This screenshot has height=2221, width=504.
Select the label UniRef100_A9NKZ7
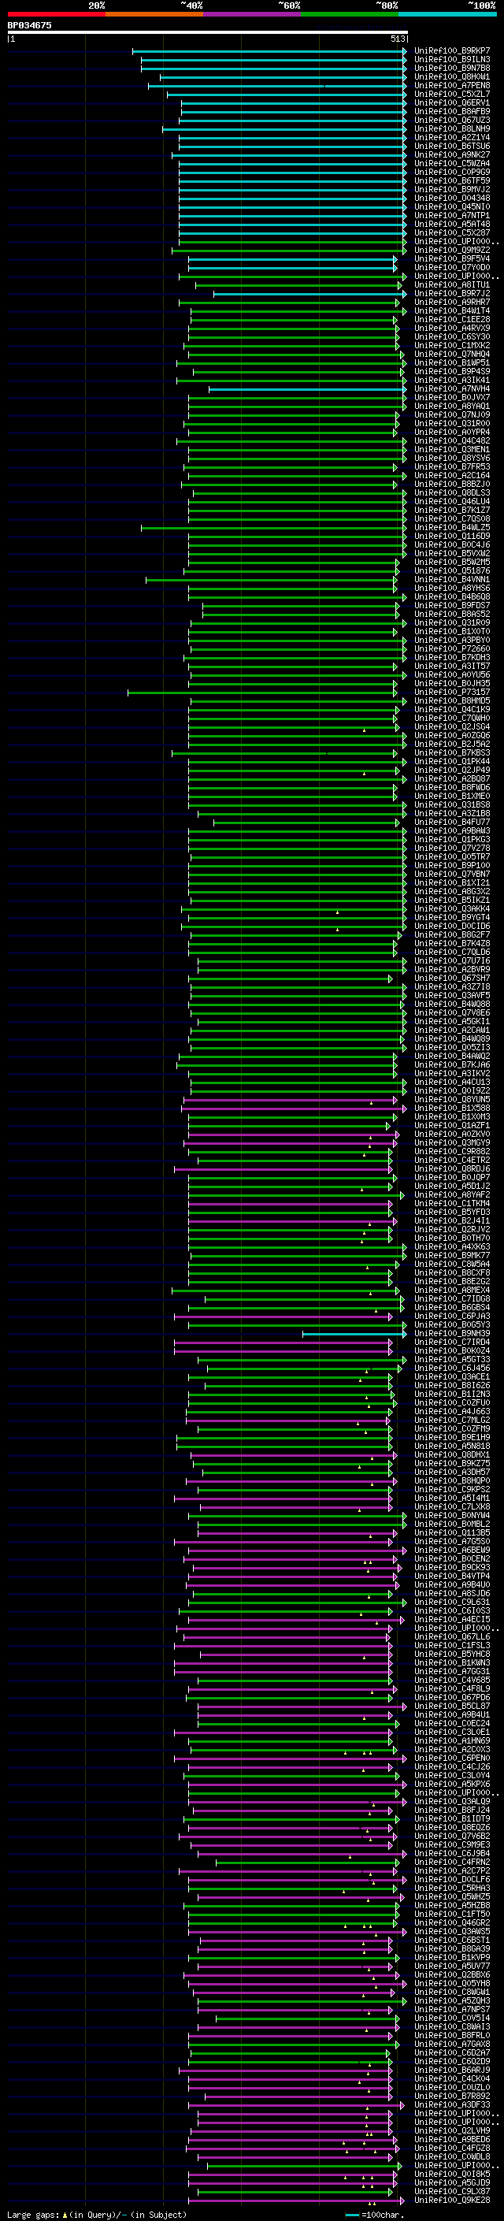[x=452, y=154]
